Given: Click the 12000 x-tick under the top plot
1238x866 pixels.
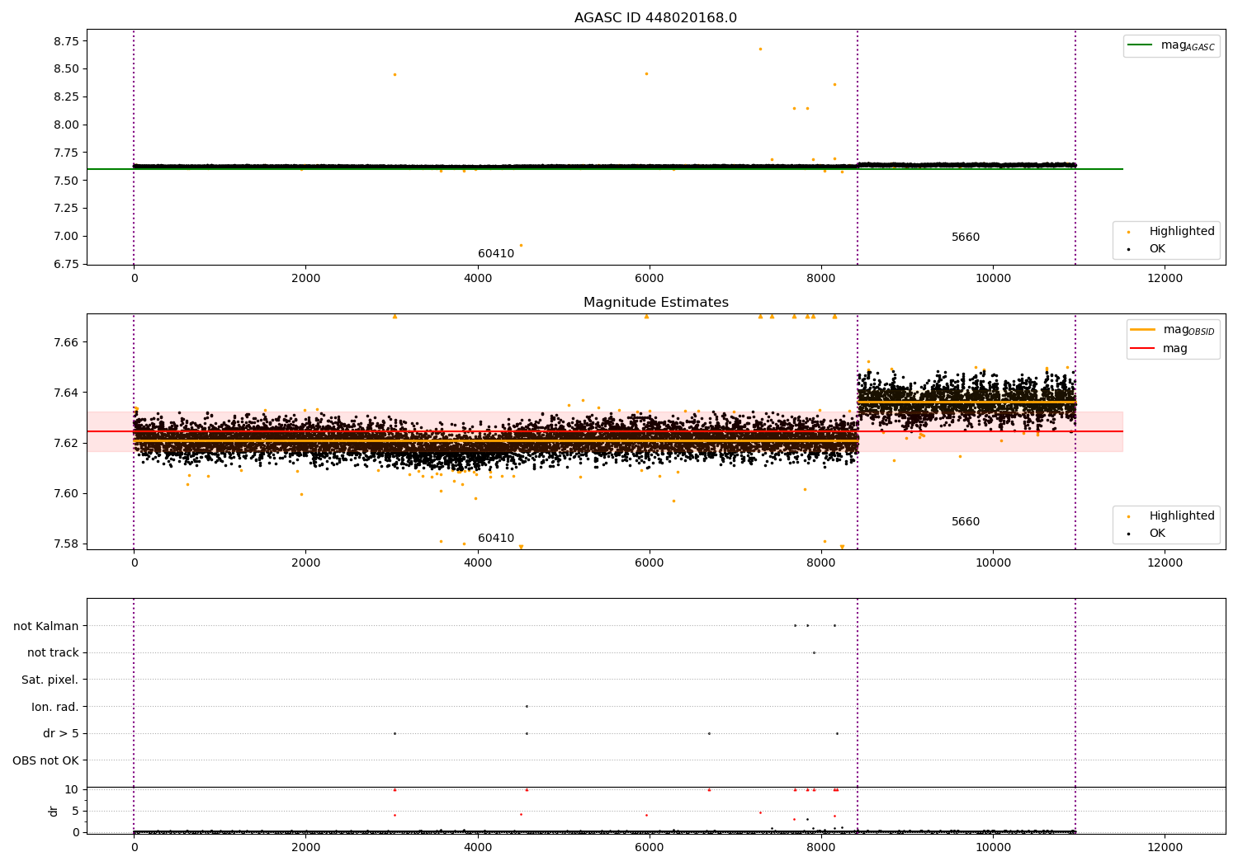Looking at the screenshot, I should click(x=1165, y=279).
